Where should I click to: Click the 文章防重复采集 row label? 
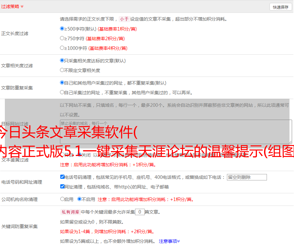(17, 88)
